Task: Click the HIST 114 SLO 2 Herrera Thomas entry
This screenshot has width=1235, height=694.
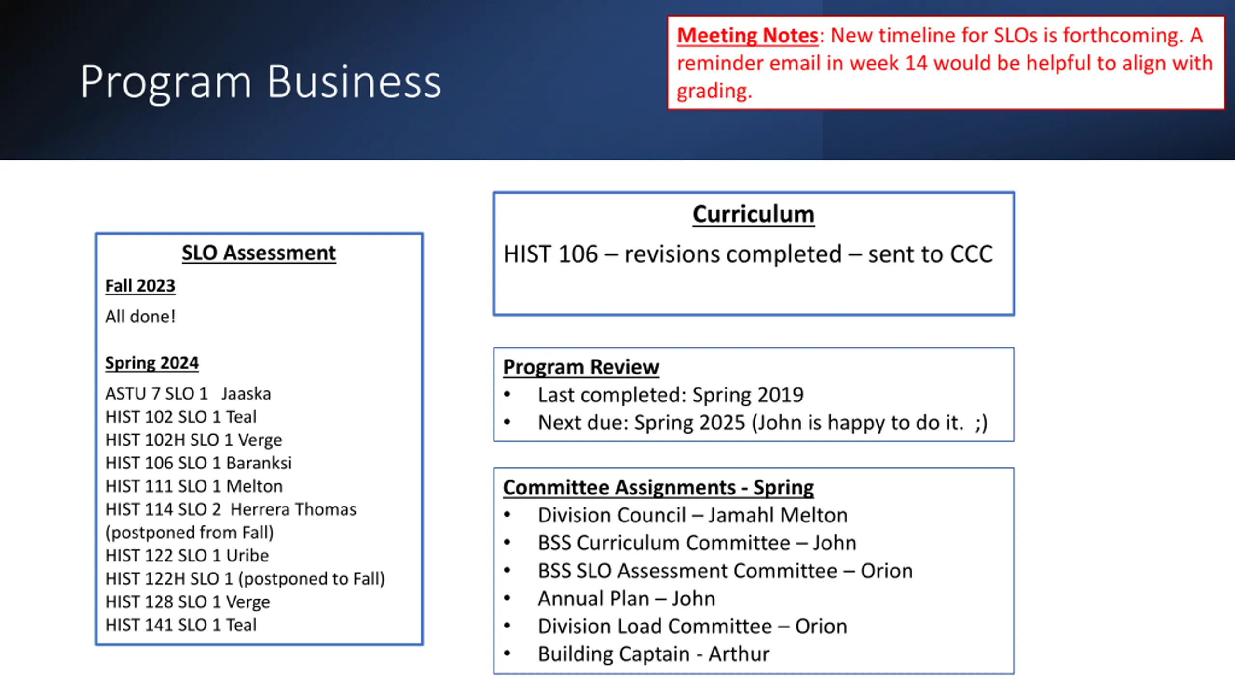Action: (x=231, y=510)
